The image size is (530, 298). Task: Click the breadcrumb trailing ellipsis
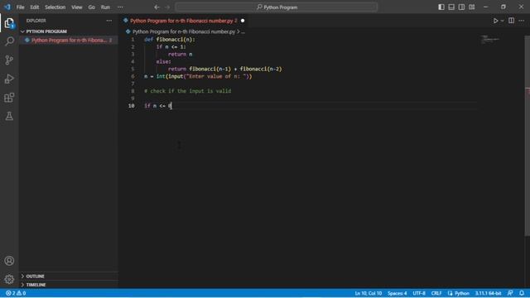243,31
